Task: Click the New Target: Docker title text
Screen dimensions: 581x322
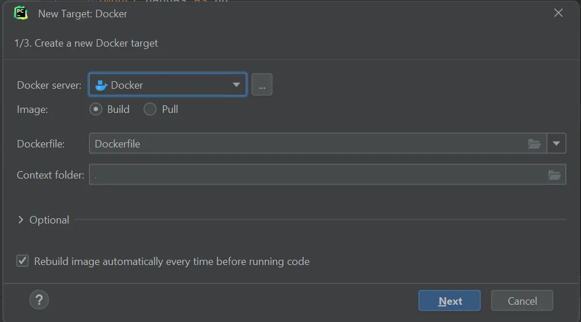Action: coord(82,14)
